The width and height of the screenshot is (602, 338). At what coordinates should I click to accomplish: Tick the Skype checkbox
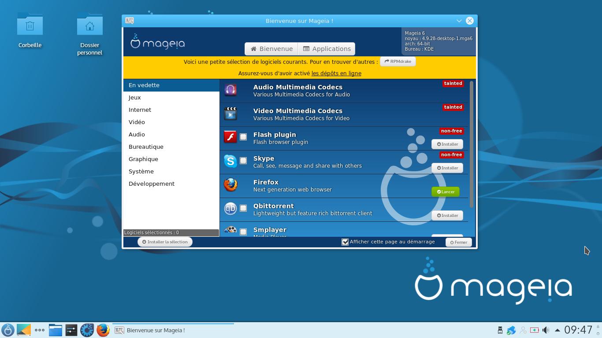(243, 161)
